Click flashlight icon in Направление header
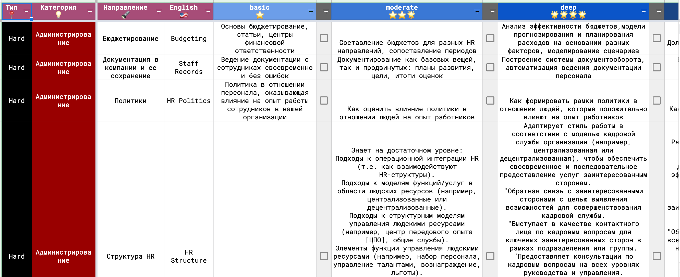 point(125,15)
